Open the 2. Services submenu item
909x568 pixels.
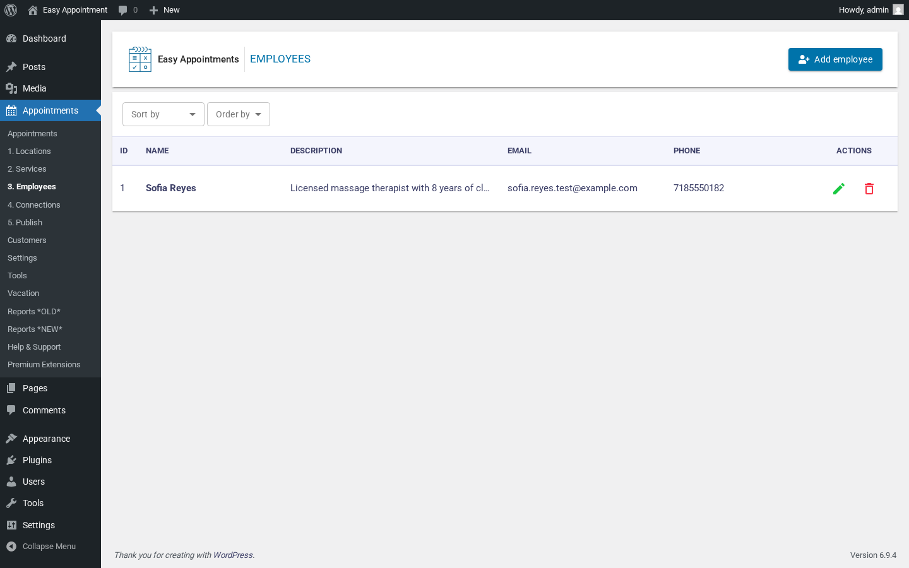pyautogui.click(x=27, y=169)
